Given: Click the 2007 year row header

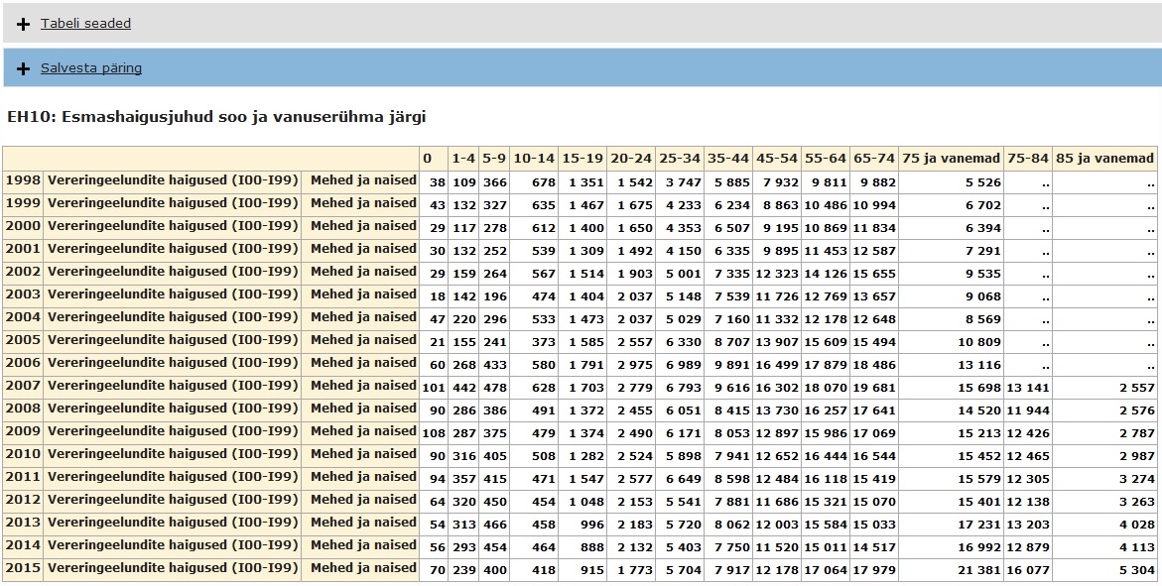Looking at the screenshot, I should [x=23, y=386].
